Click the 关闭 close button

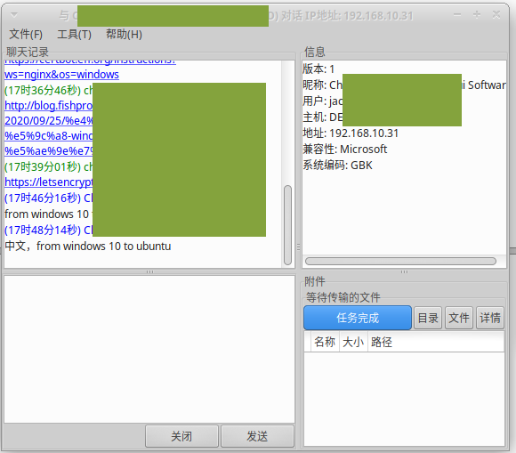coord(181,436)
